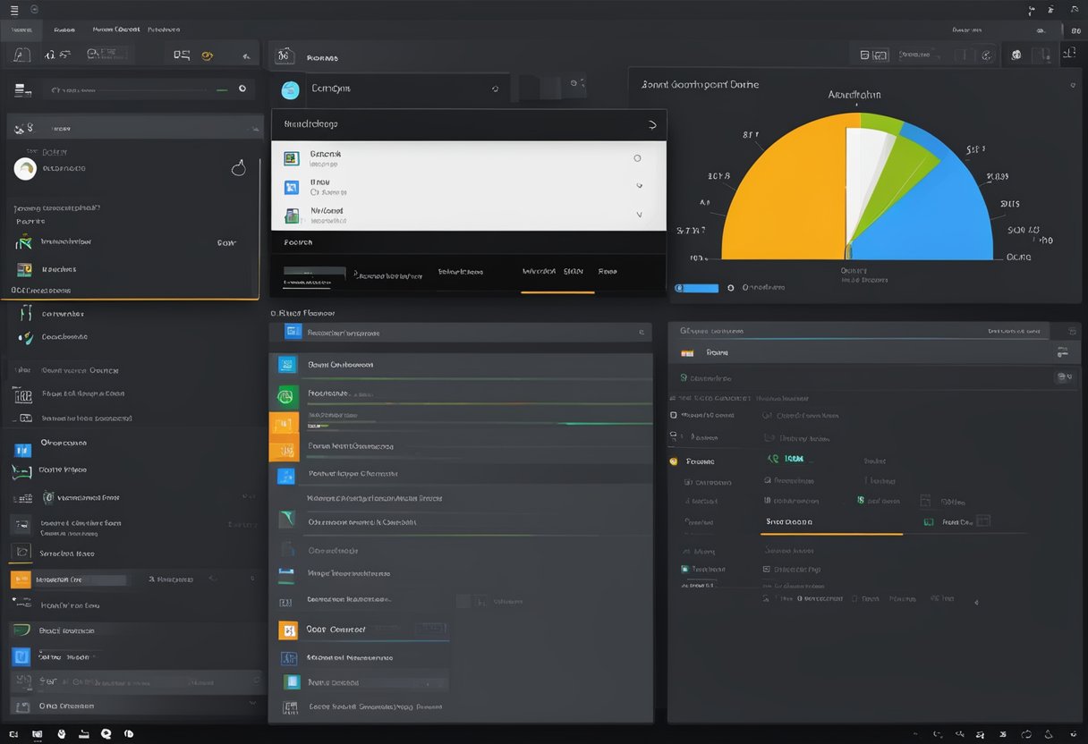The image size is (1088, 744).
Task: Expand the third row chevron in the white list
Action: click(x=639, y=216)
